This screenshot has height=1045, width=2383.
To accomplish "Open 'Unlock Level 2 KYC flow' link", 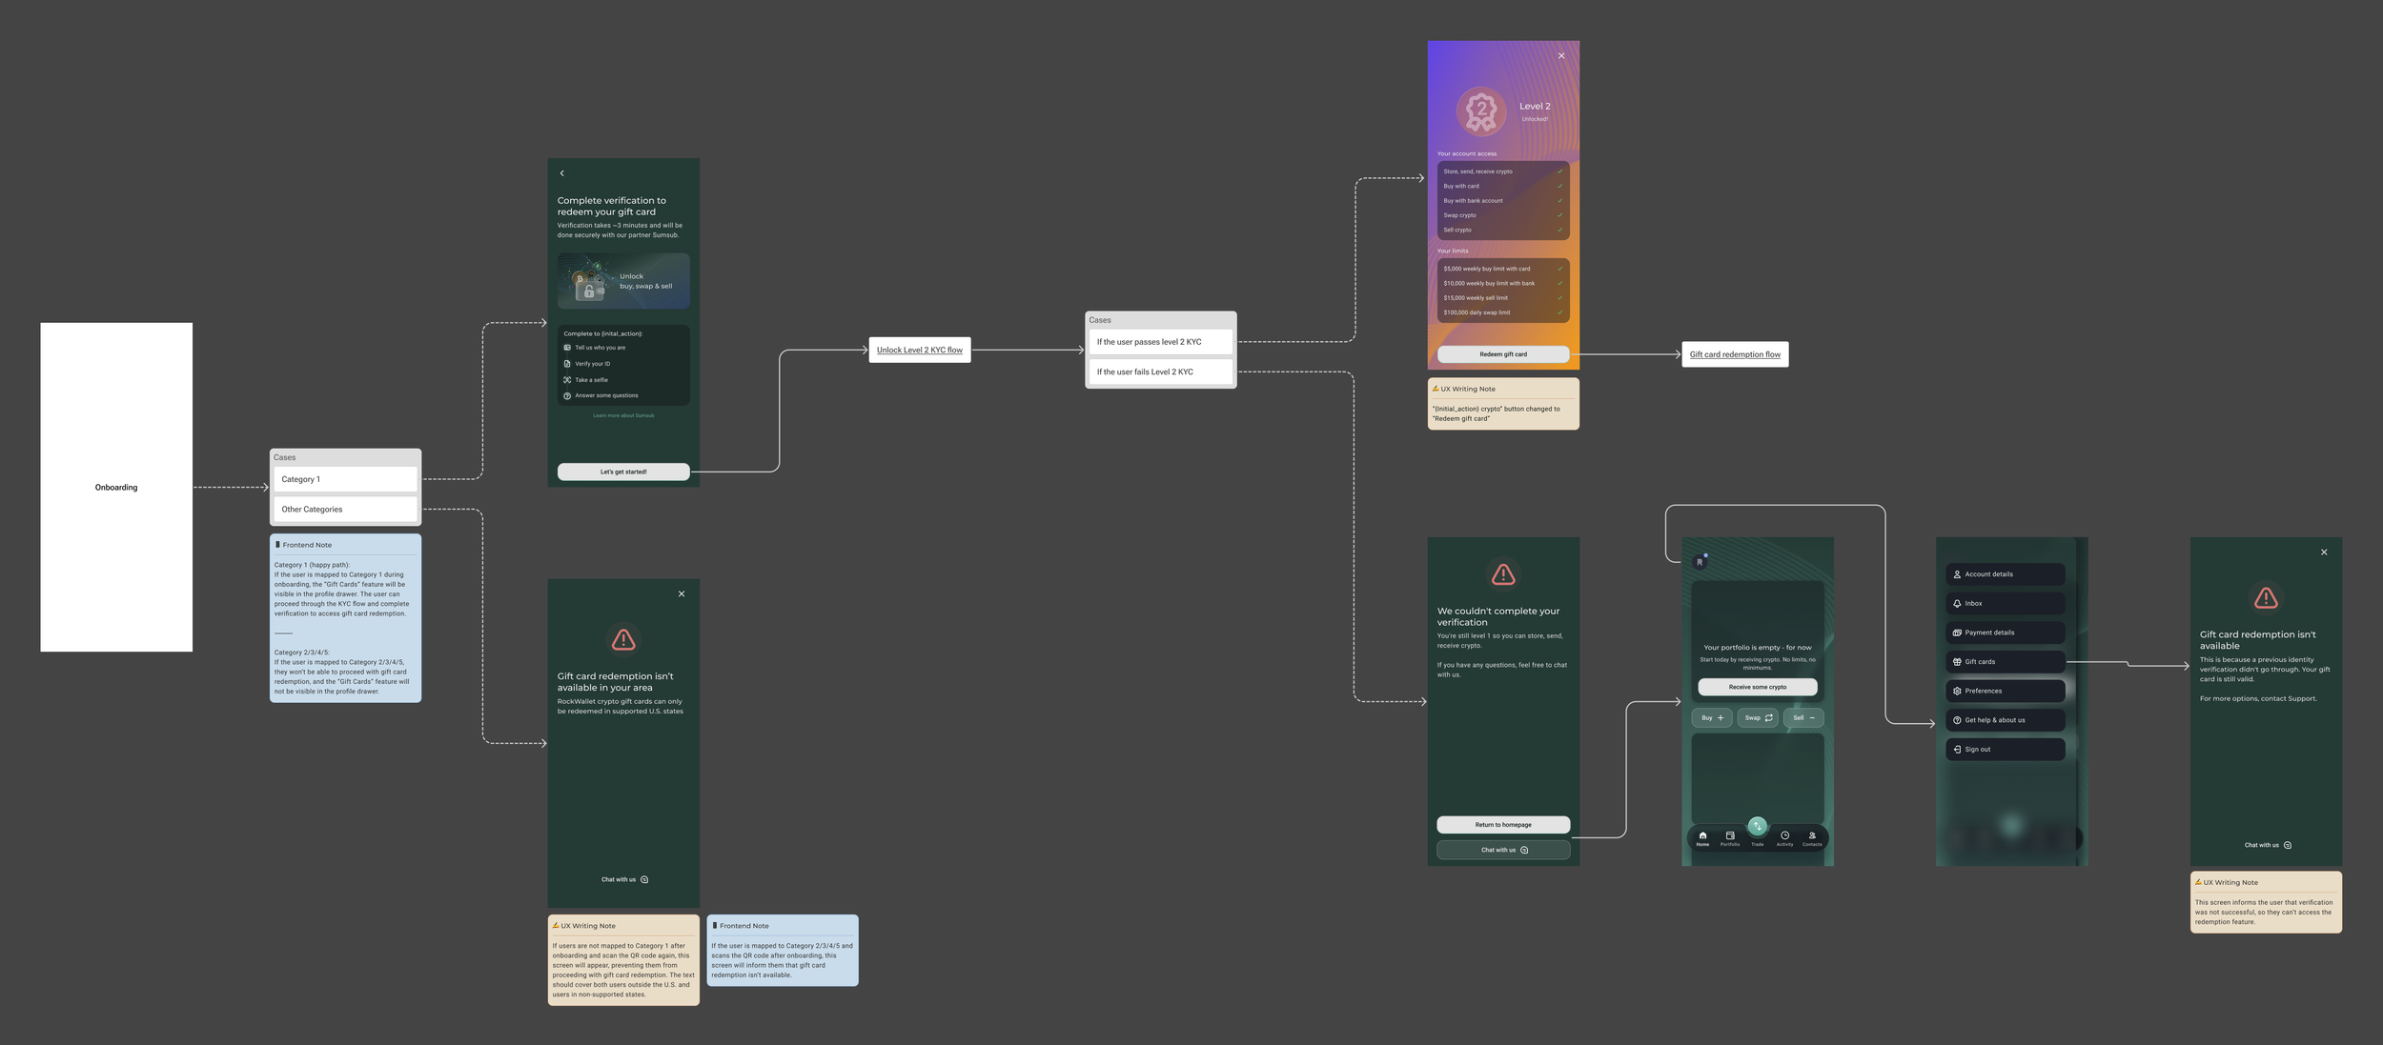I will click(920, 351).
